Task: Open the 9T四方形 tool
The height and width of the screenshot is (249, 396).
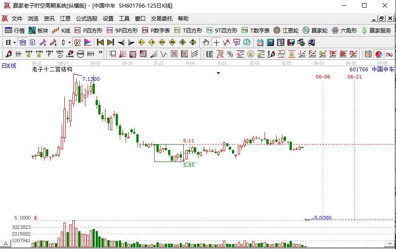Action: pyautogui.click(x=222, y=30)
